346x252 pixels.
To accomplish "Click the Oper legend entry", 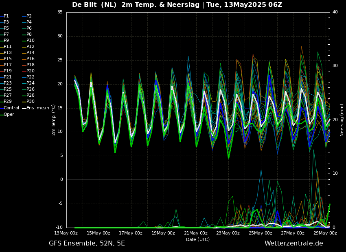I will 9,114.
